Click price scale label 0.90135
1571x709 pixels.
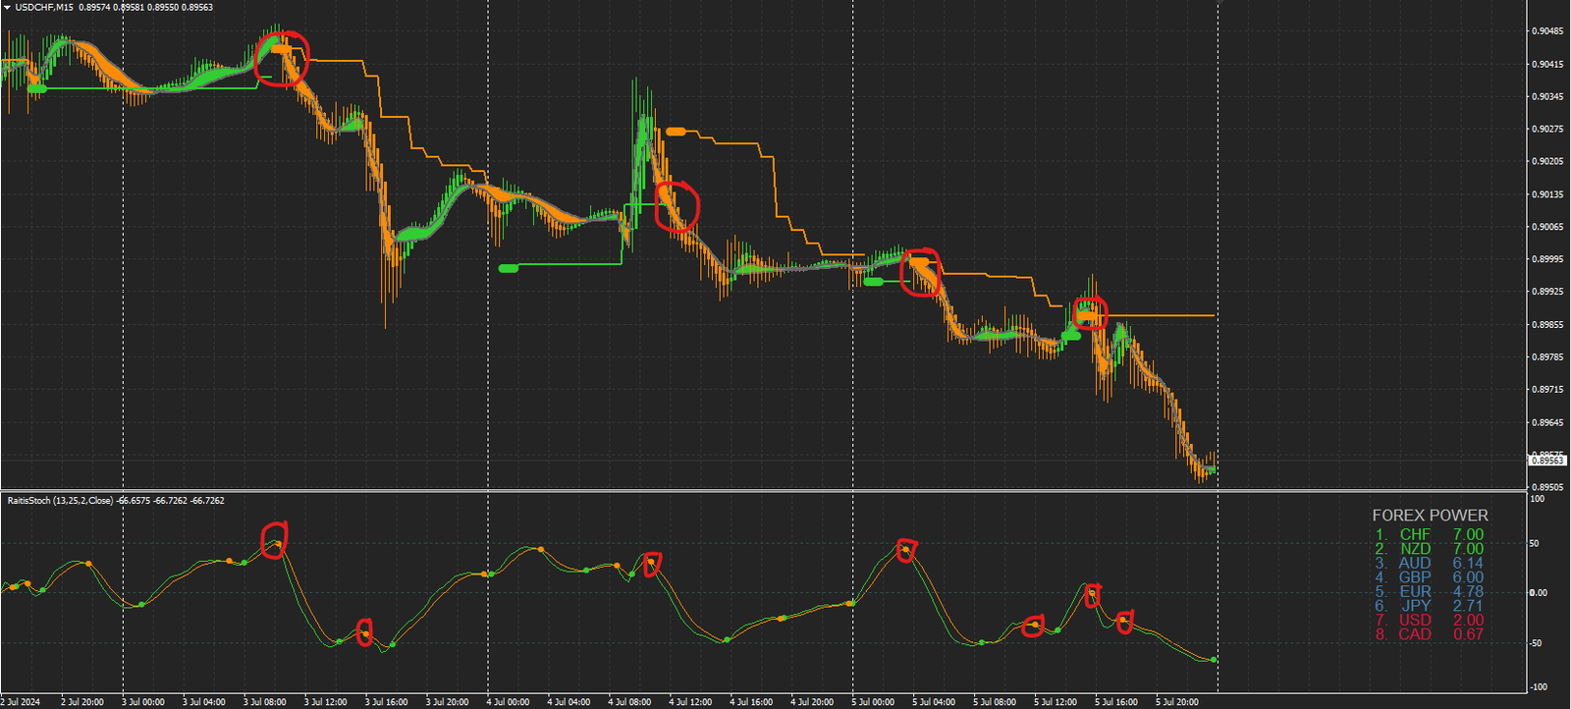point(1547,194)
